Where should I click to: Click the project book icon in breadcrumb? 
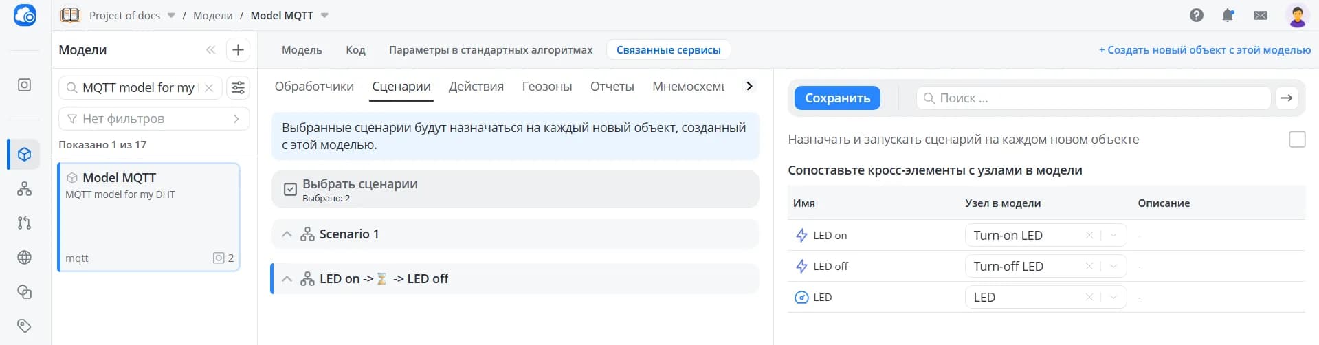(70, 15)
